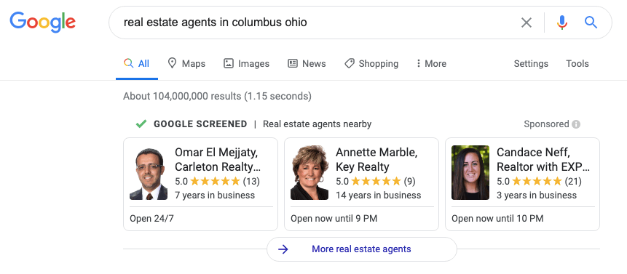The height and width of the screenshot is (274, 627).
Task: Open Omar El Mejjaty's photo
Action: click(x=149, y=174)
